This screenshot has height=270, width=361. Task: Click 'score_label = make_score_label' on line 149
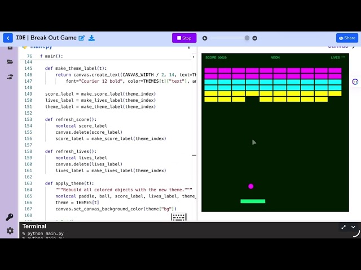click(x=100, y=94)
